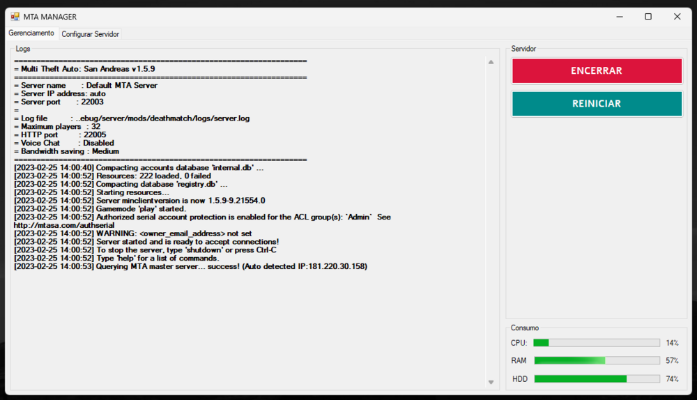The width and height of the screenshot is (697, 400).
Task: Close the MTA Manager window
Action: coord(677,17)
